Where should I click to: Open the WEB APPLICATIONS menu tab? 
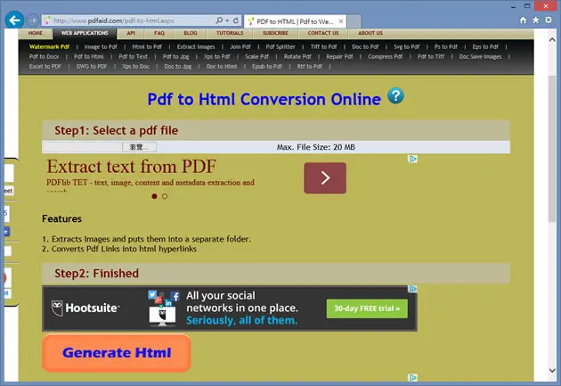[x=85, y=33]
